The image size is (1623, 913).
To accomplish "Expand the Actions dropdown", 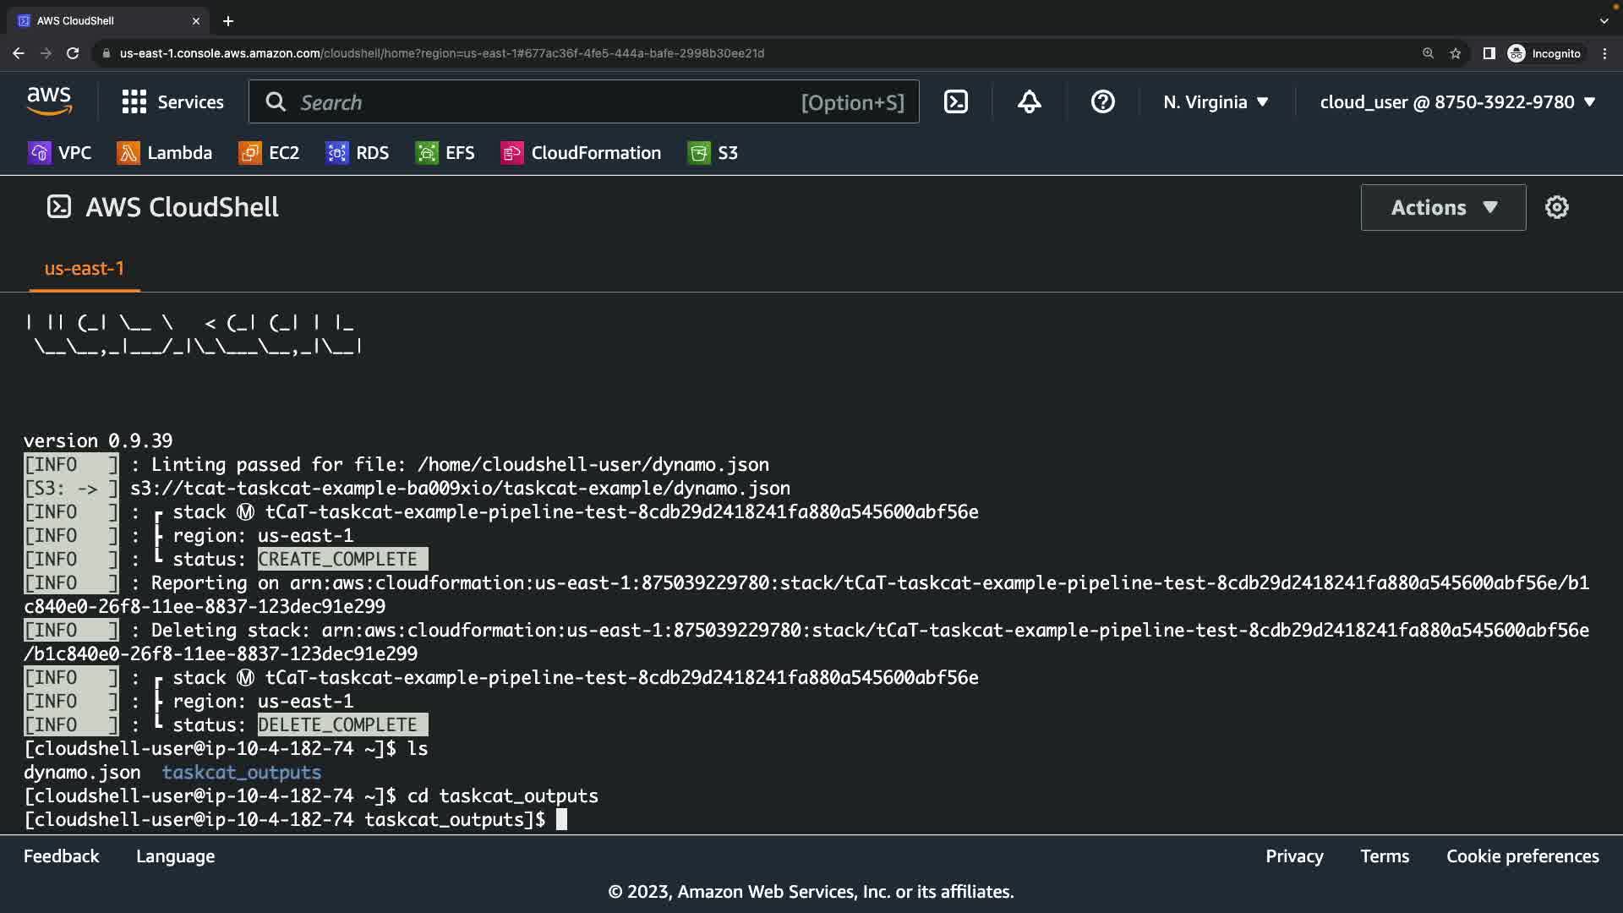I will [1443, 207].
